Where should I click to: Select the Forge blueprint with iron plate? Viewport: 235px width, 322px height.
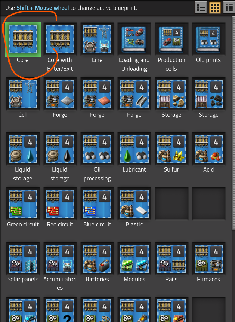pos(60,94)
